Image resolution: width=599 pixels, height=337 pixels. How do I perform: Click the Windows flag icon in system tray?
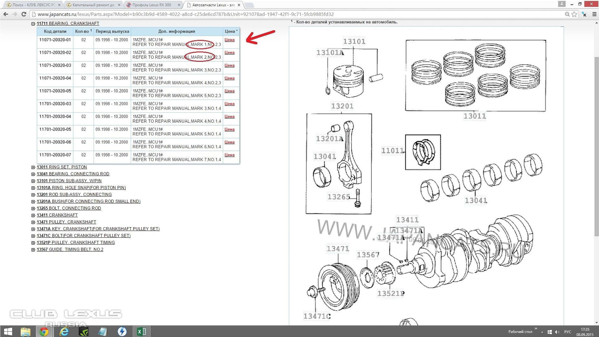[550, 332]
